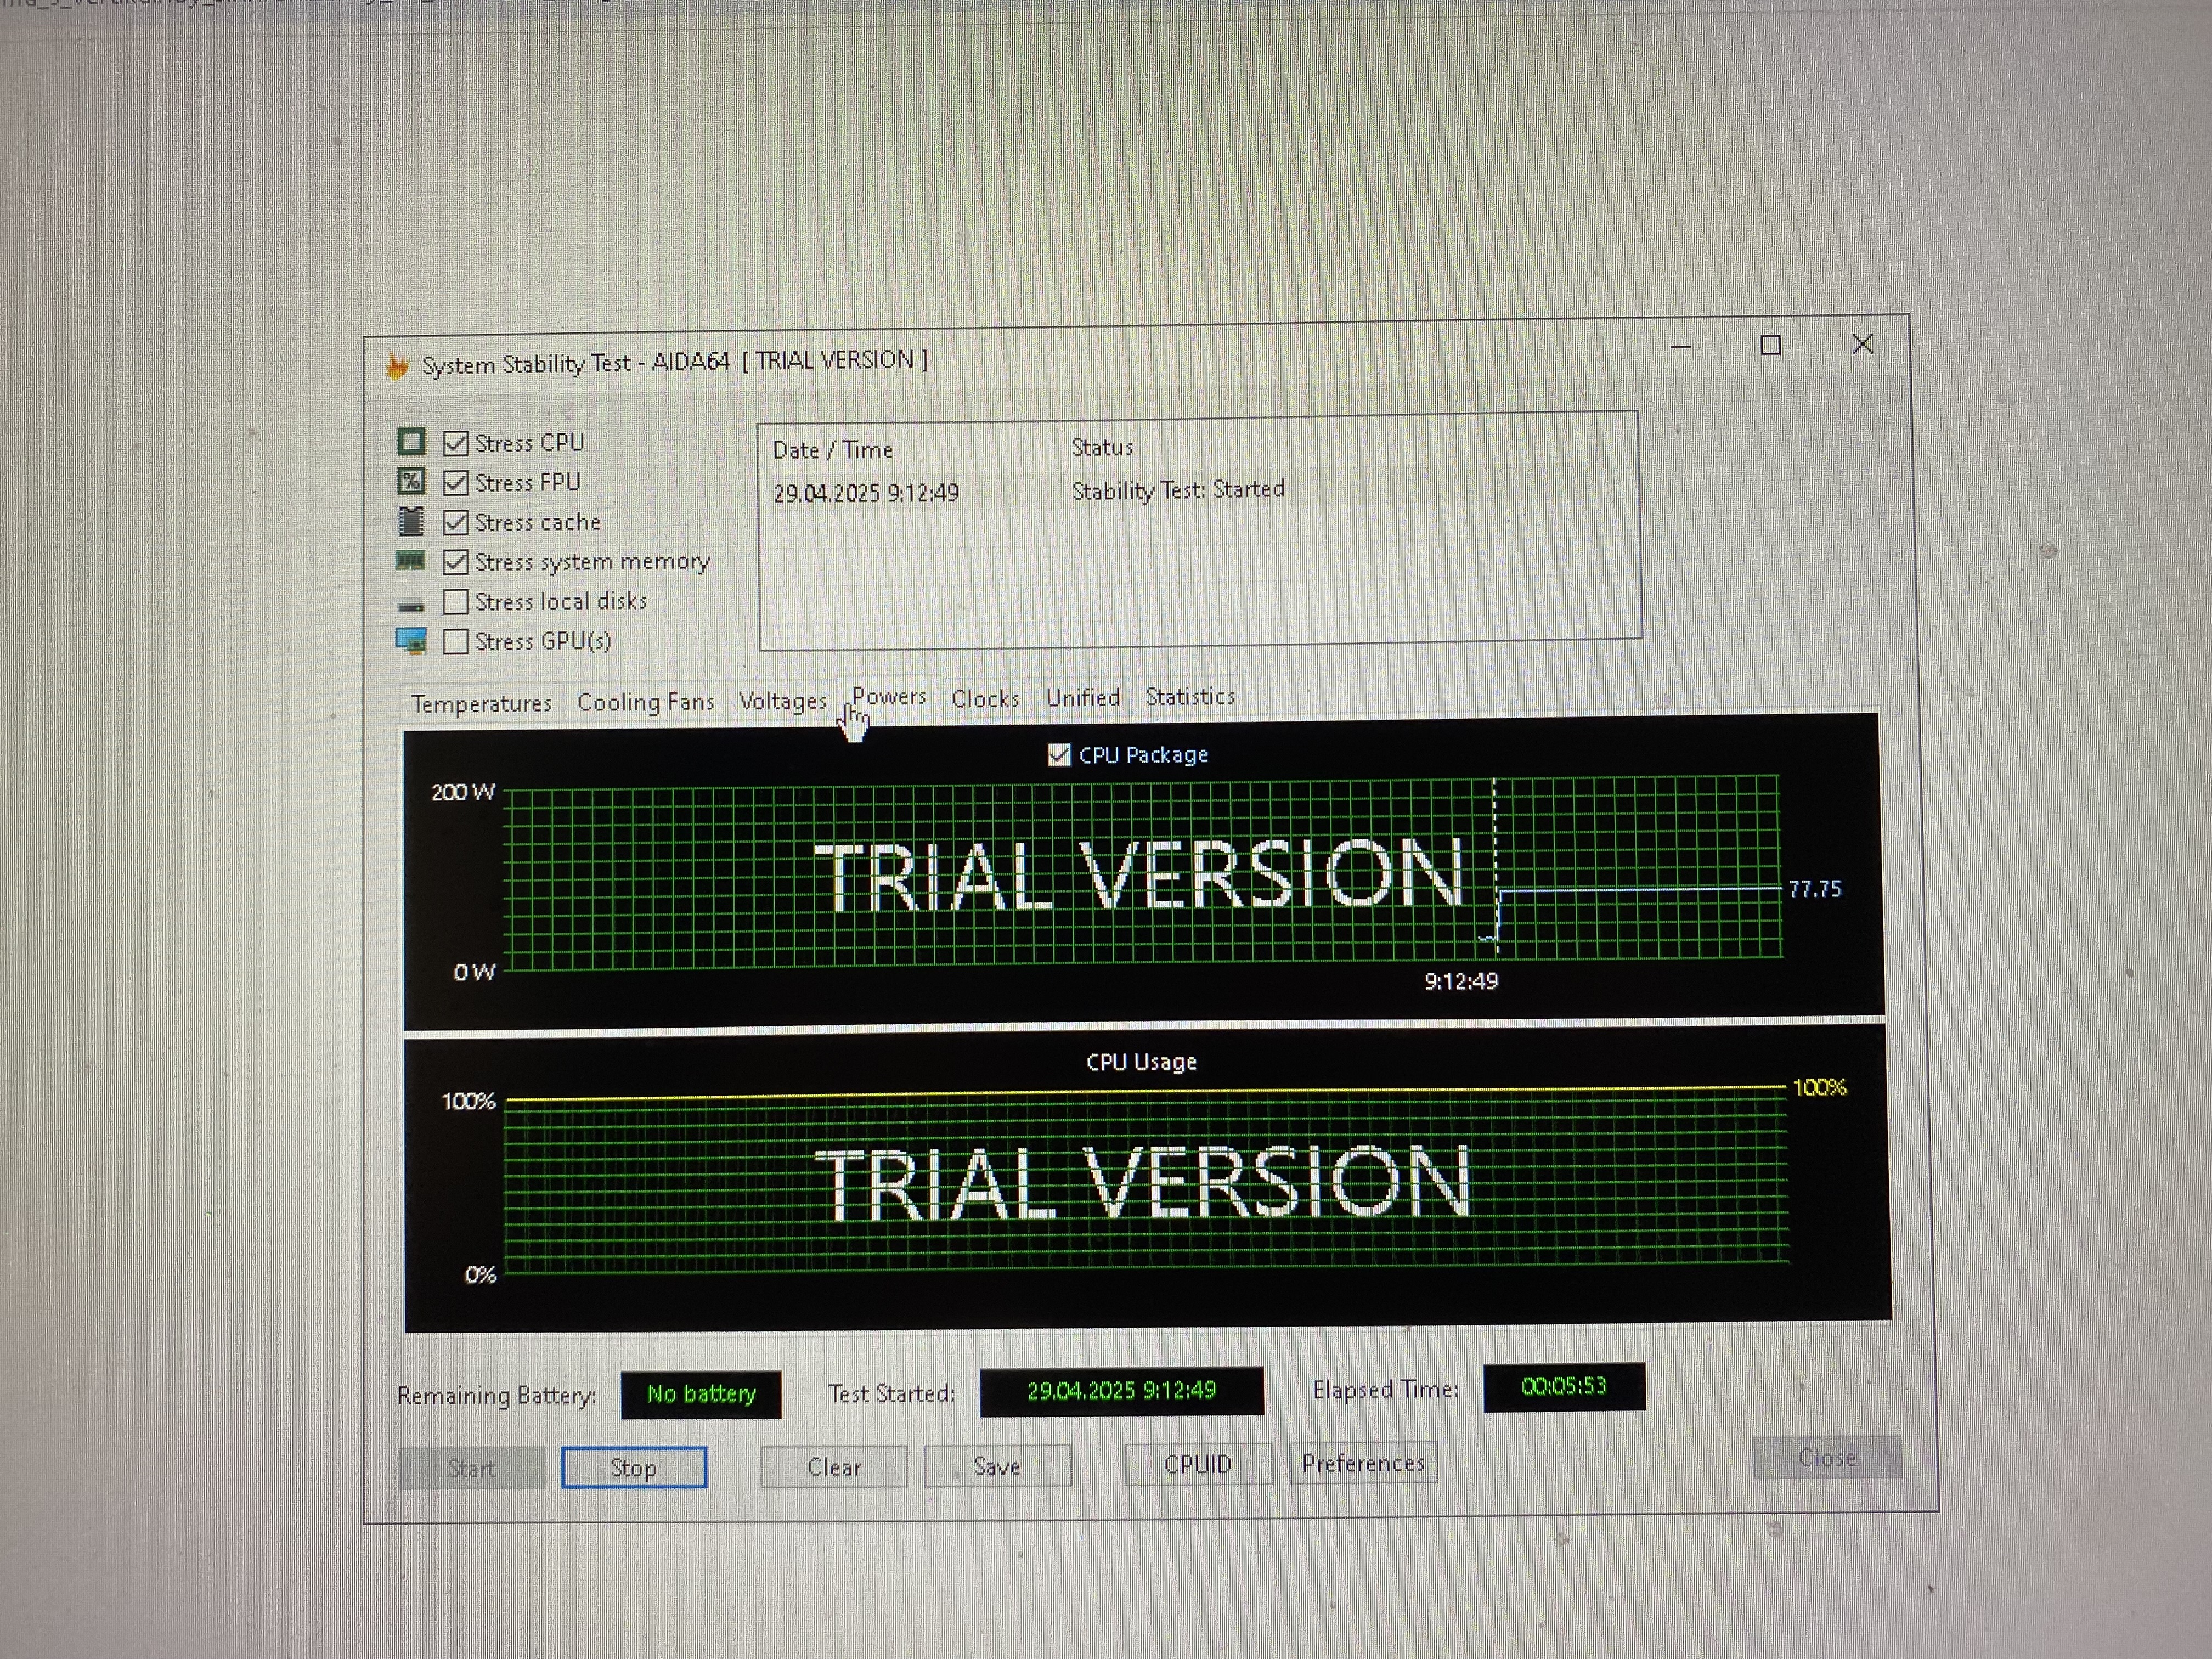Switch to the Unified tab
This screenshot has height=1659, width=2212.
[x=1083, y=698]
